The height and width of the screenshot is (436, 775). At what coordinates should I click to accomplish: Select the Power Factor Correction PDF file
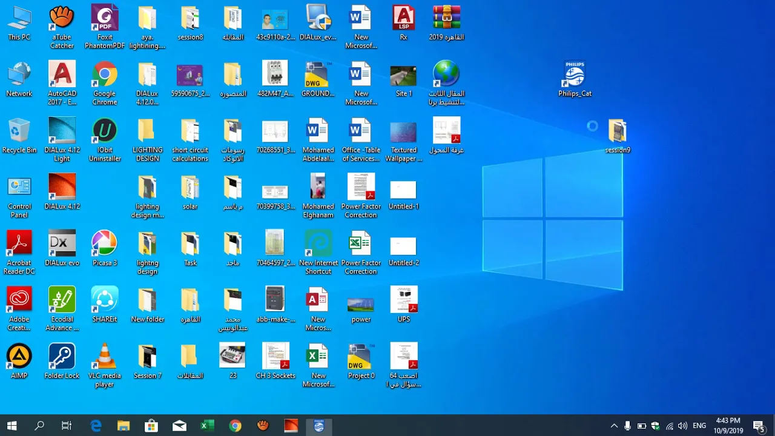point(361,196)
